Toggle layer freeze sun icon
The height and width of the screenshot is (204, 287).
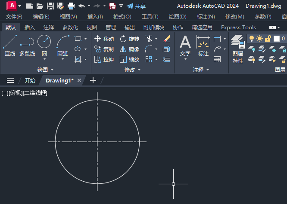pos(259,39)
